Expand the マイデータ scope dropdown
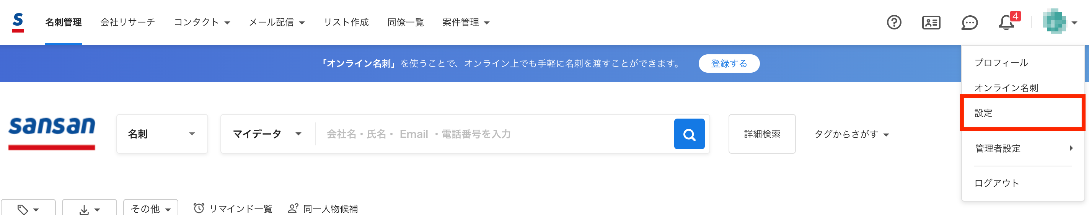The image size is (1089, 215). coord(267,134)
